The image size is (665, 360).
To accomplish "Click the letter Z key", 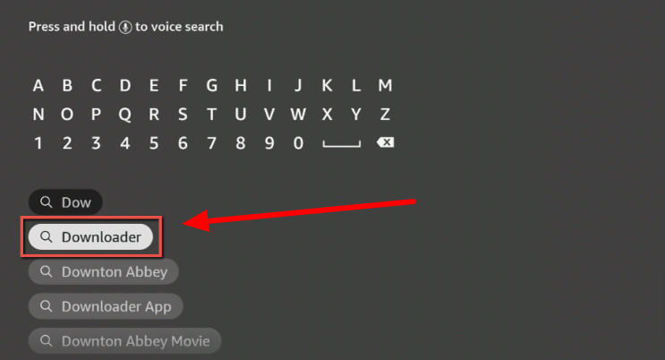I will coord(385,115).
